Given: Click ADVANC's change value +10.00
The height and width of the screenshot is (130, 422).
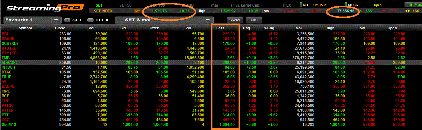Looking at the screenshot, I should pos(250,63).
